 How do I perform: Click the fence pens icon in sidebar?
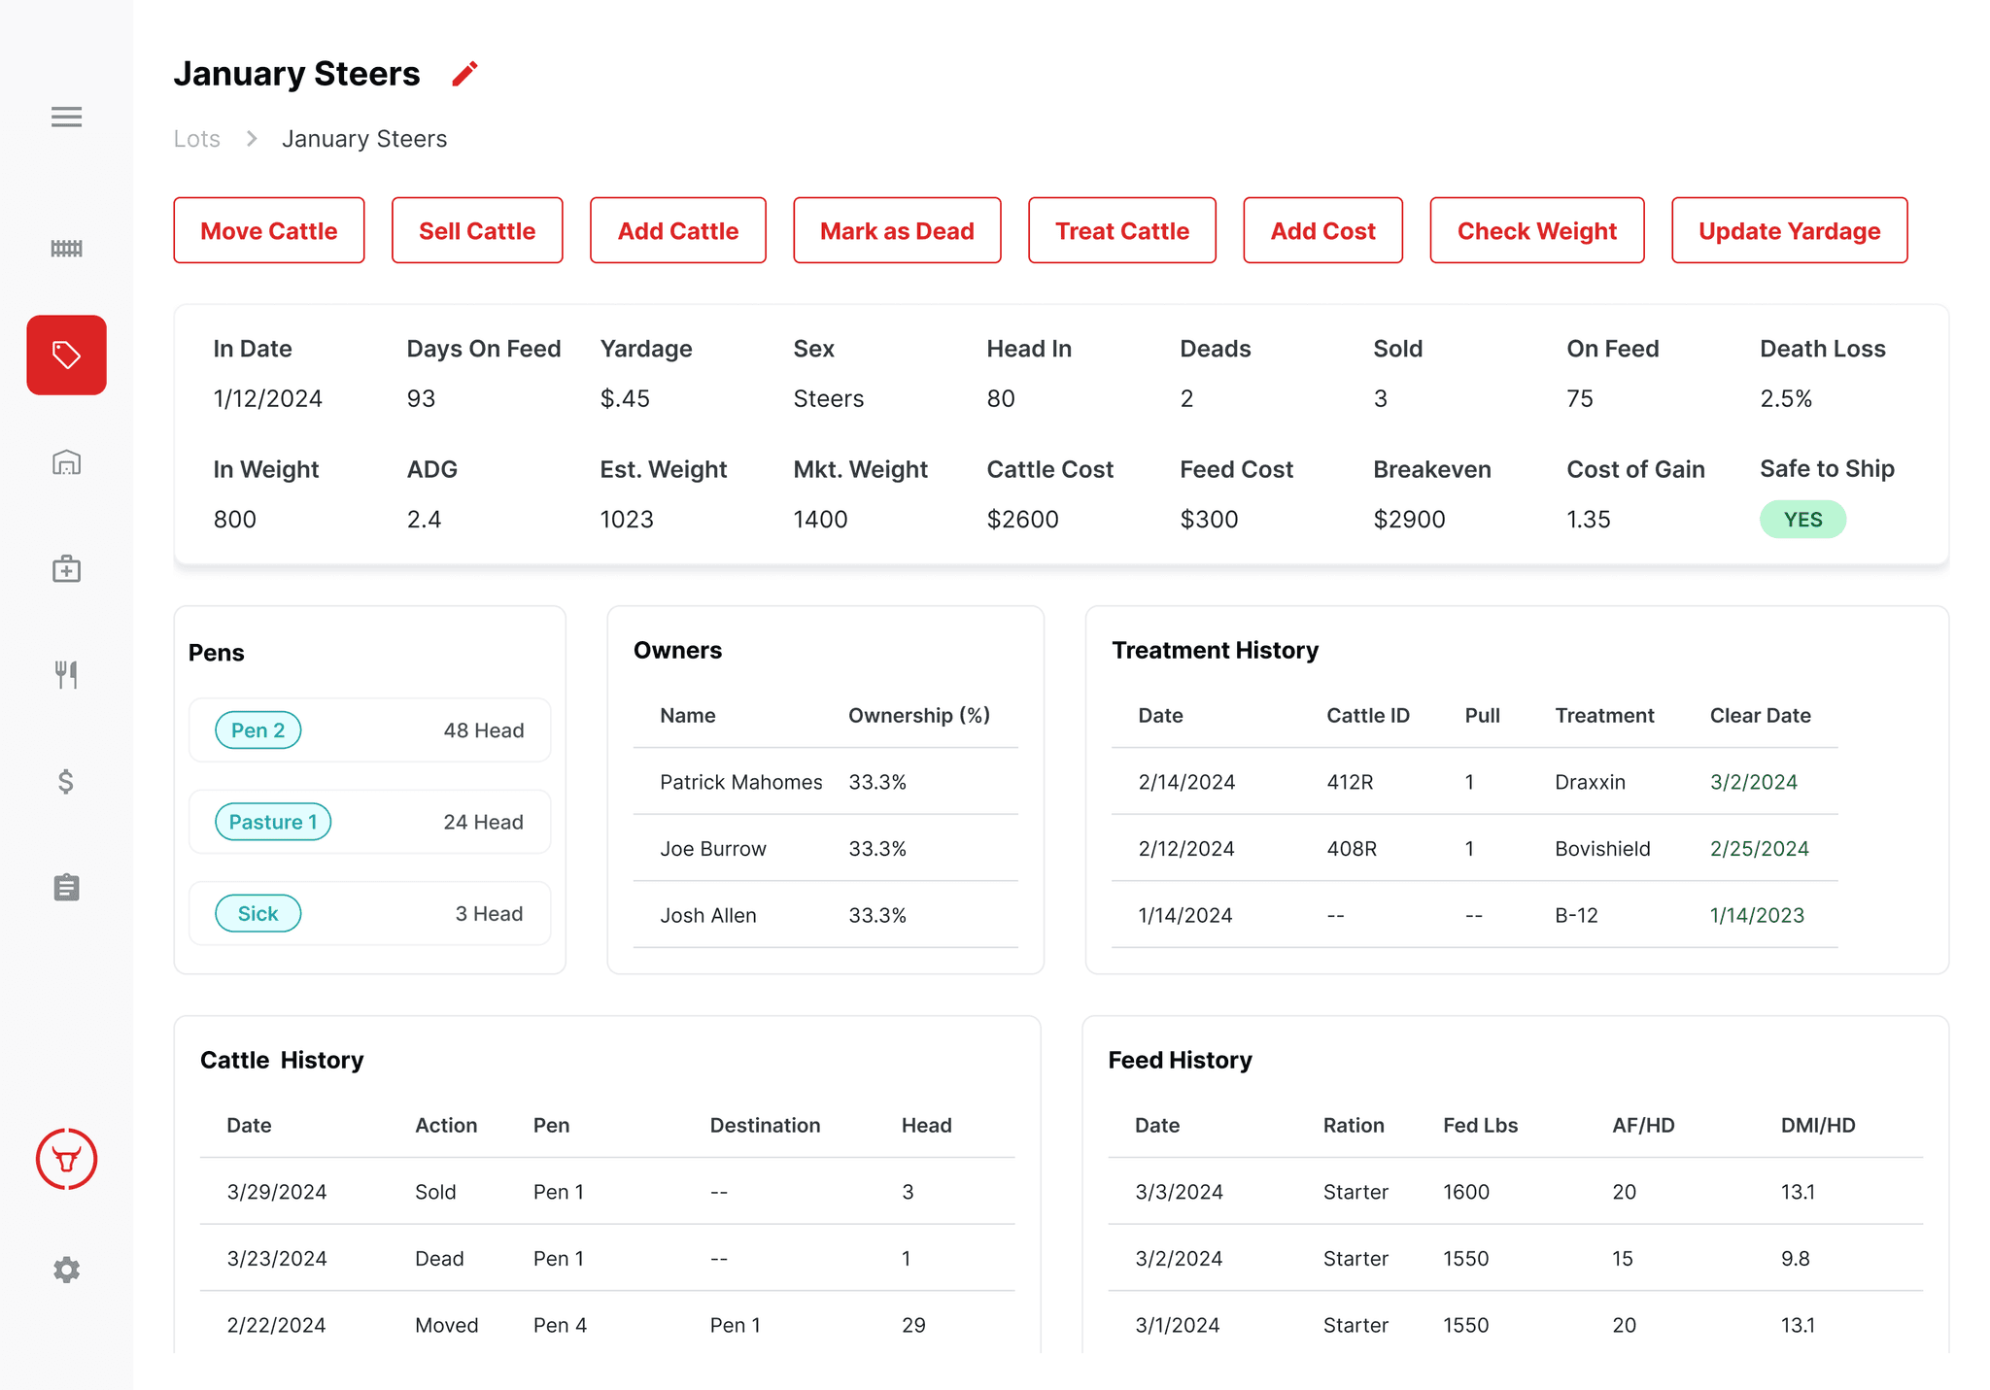tap(66, 249)
